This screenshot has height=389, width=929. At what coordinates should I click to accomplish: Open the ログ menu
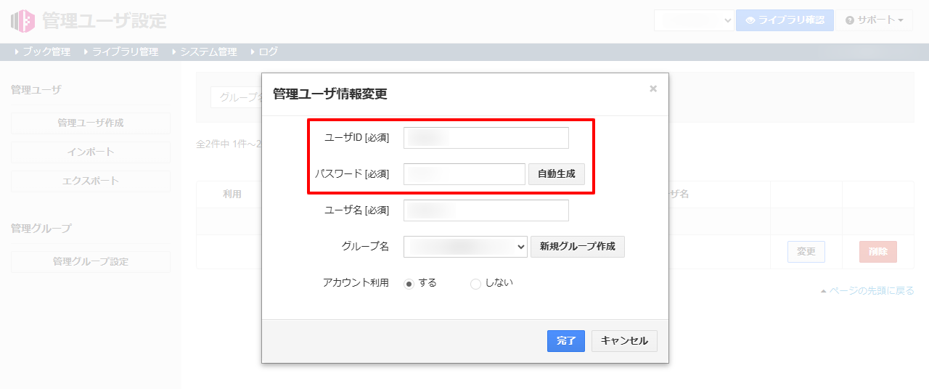(263, 52)
